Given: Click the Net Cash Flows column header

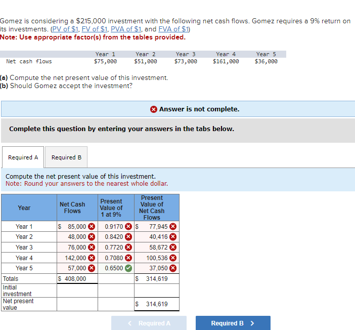Looking at the screenshot, I should [x=77, y=208].
